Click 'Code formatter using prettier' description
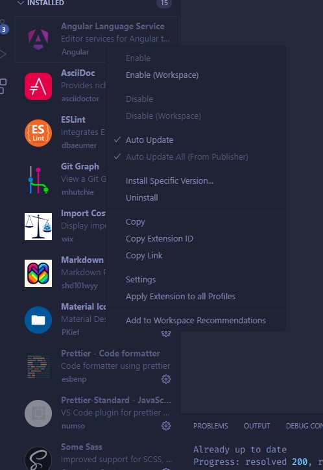The width and height of the screenshot is (323, 470). (x=115, y=366)
